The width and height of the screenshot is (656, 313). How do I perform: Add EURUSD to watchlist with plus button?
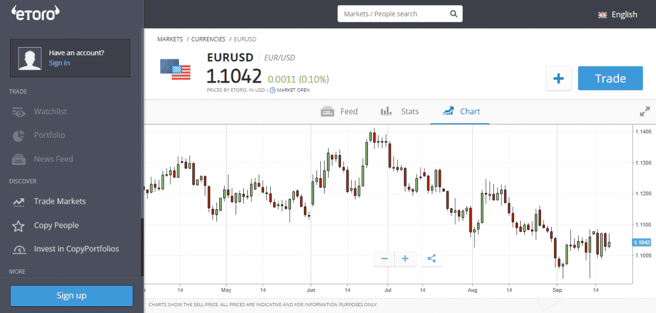coord(558,78)
